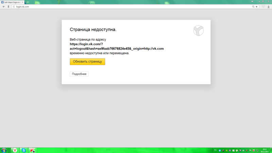Open the Protect shield icon
Screen dimensions: 272x153
click(263, 6)
